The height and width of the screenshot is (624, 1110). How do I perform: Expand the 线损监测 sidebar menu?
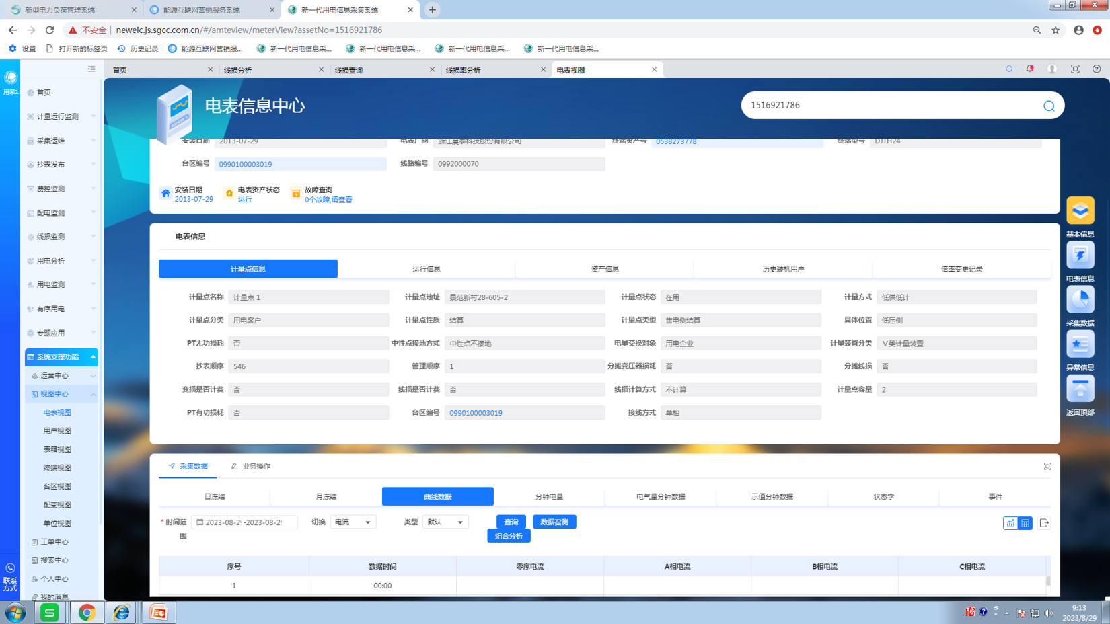click(x=61, y=237)
